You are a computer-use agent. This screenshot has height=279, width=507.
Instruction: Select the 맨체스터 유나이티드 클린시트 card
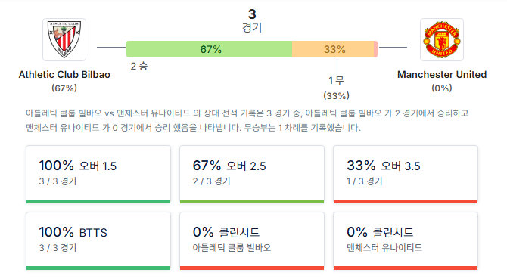click(x=406, y=241)
